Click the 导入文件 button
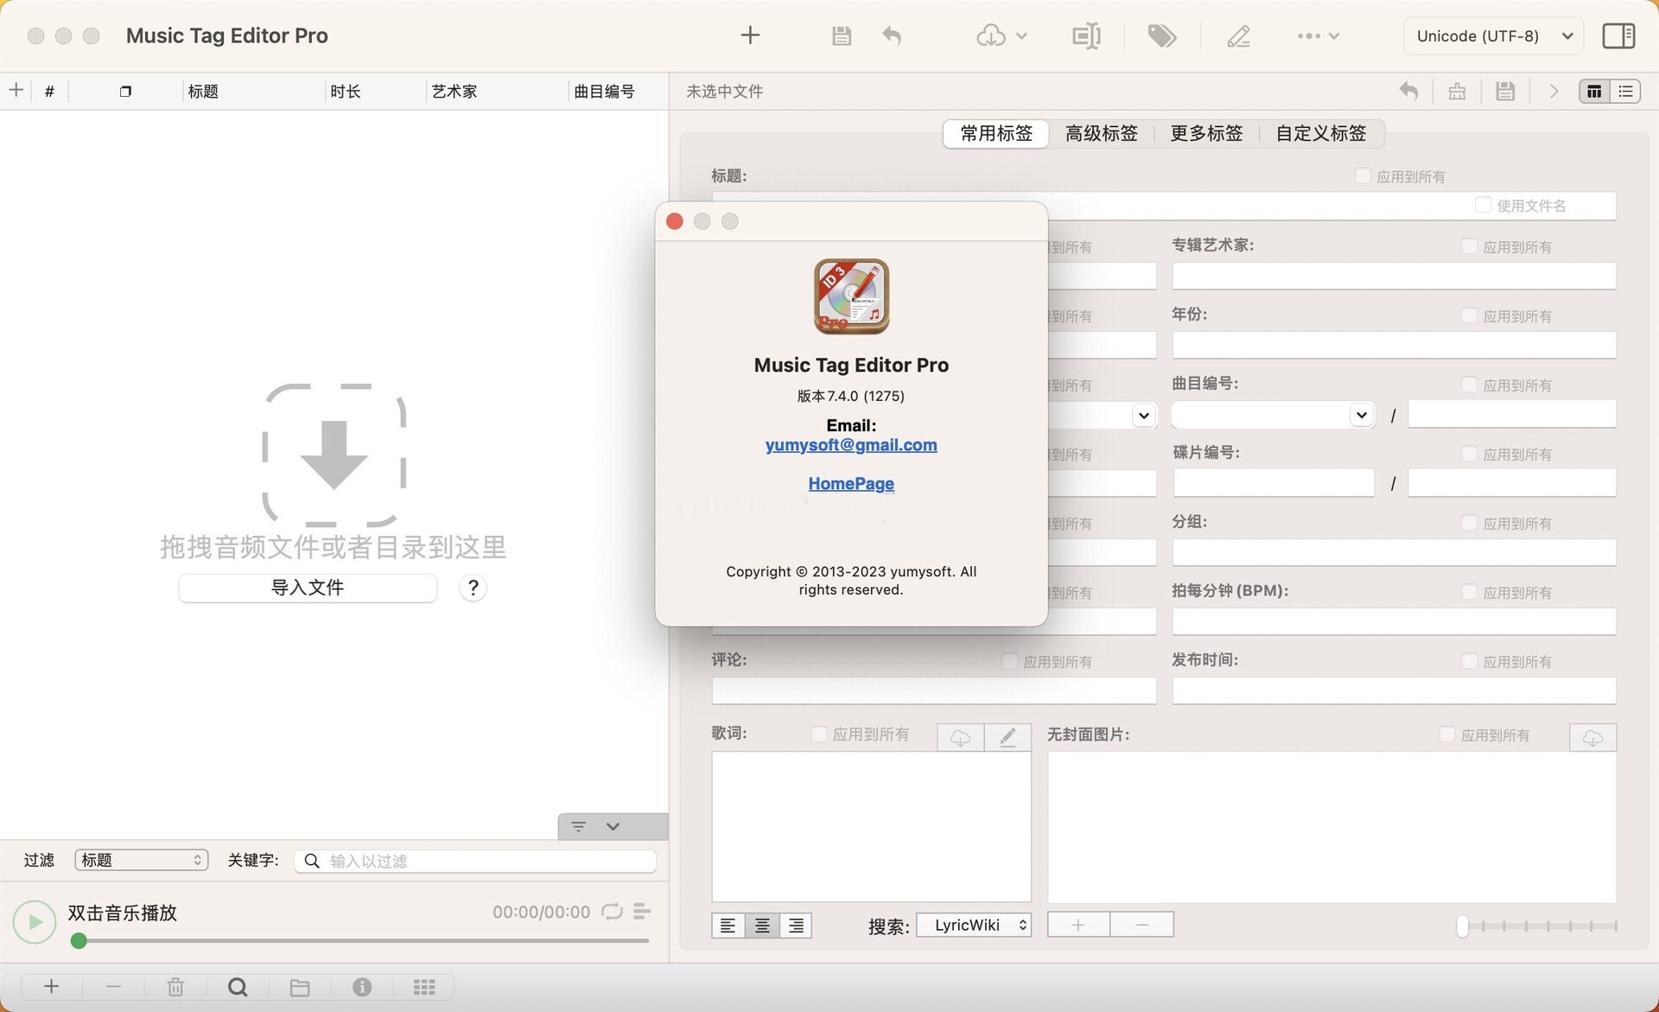The image size is (1659, 1012). click(x=308, y=588)
